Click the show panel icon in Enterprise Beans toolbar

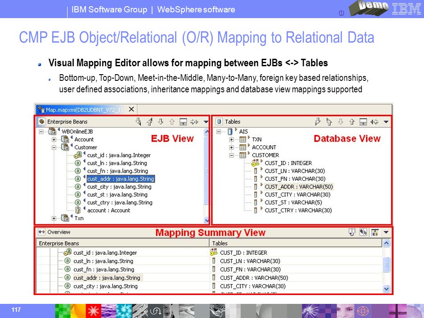[x=183, y=122]
